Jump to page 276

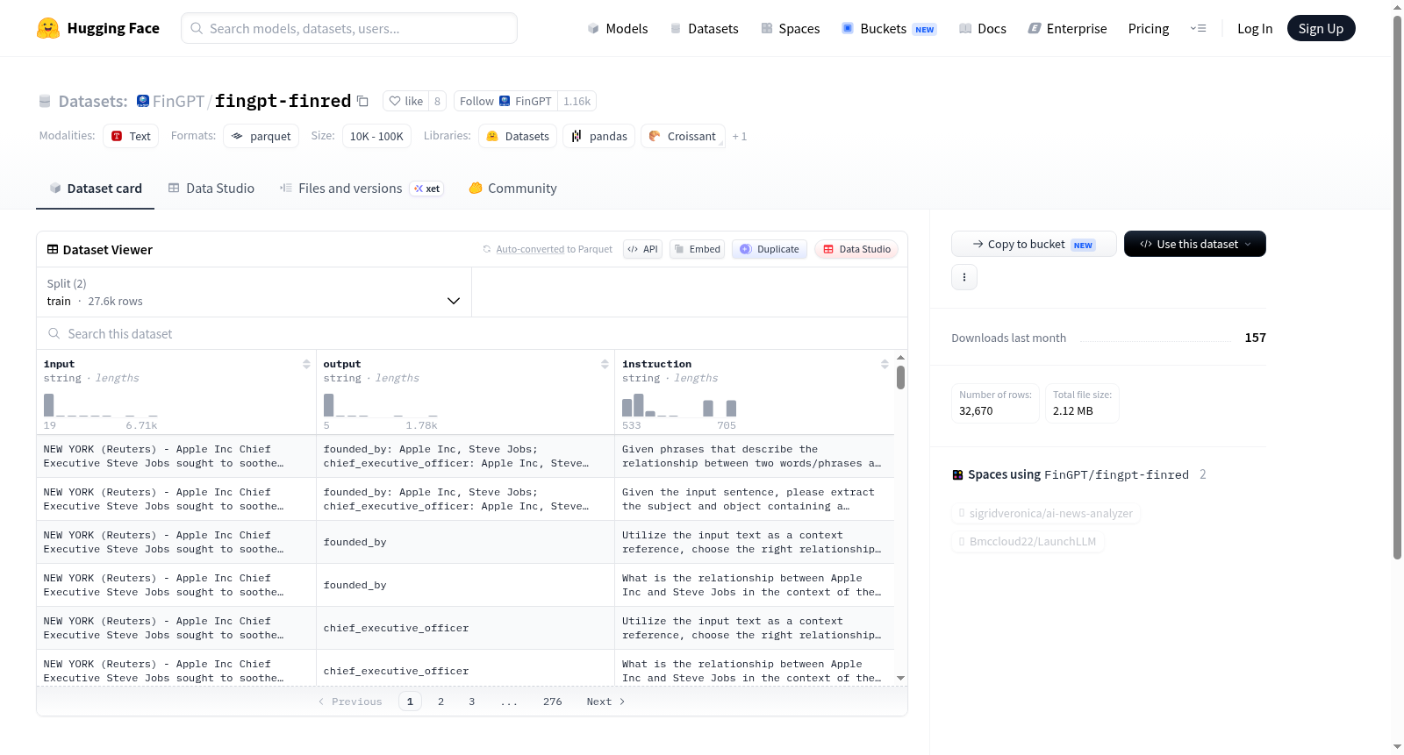pos(553,702)
